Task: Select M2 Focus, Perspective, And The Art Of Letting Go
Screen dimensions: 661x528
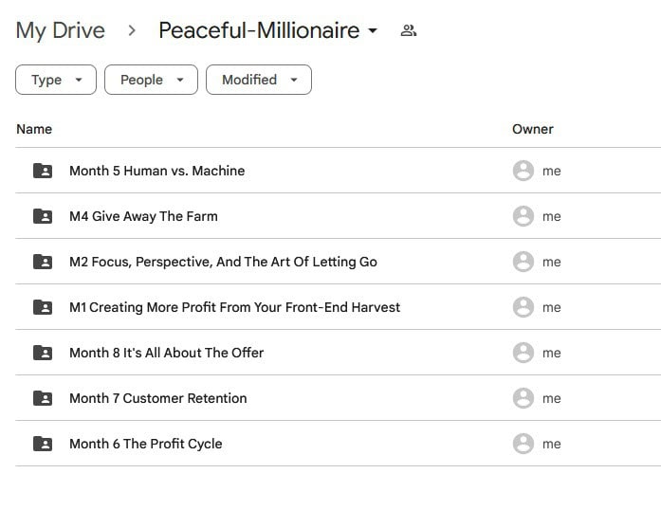Action: tap(223, 262)
